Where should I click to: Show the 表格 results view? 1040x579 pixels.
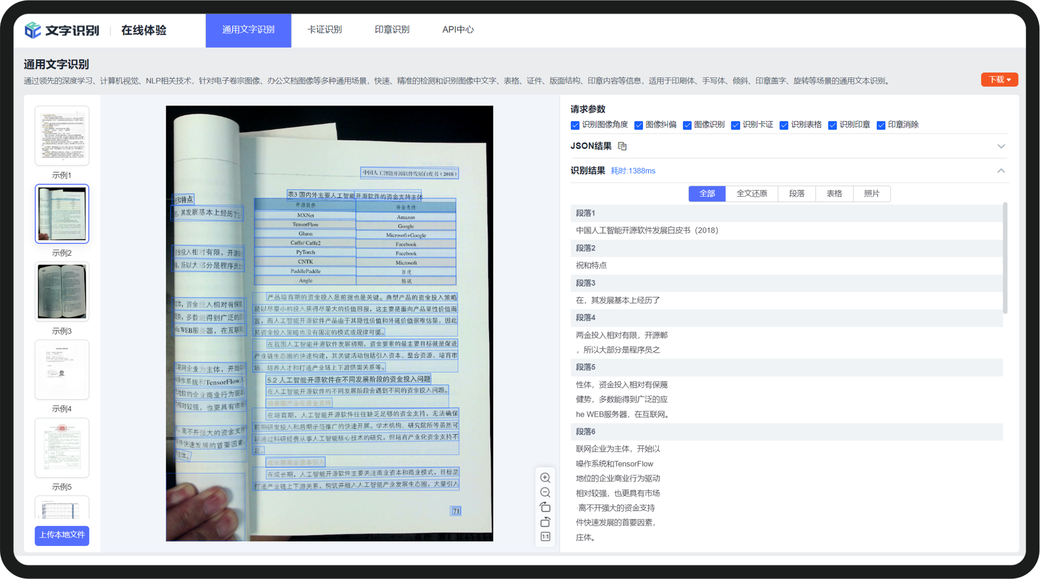834,194
